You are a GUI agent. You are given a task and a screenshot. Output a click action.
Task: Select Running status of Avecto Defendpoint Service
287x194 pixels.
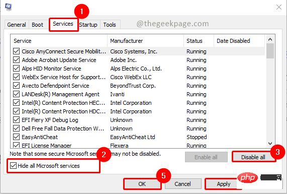197,86
